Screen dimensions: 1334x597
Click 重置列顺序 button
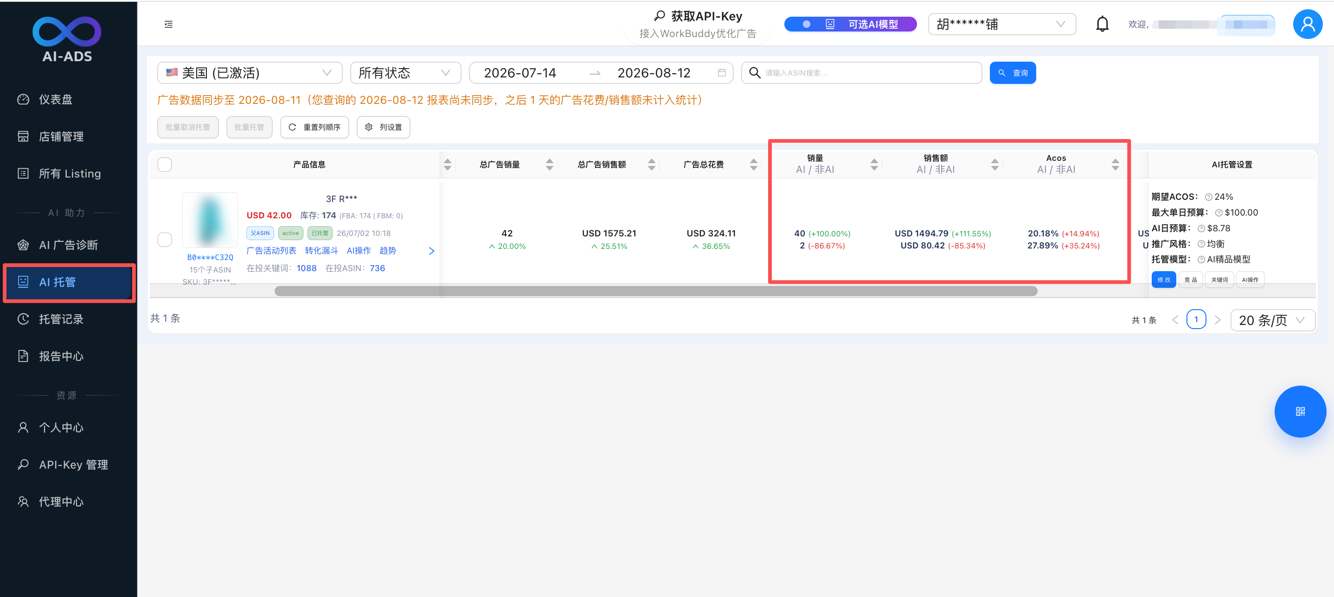click(x=314, y=127)
